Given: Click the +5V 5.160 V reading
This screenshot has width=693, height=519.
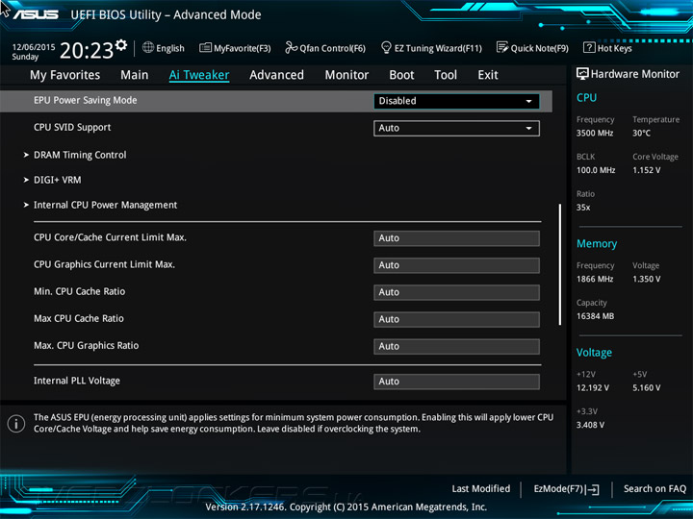Looking at the screenshot, I should [x=646, y=388].
